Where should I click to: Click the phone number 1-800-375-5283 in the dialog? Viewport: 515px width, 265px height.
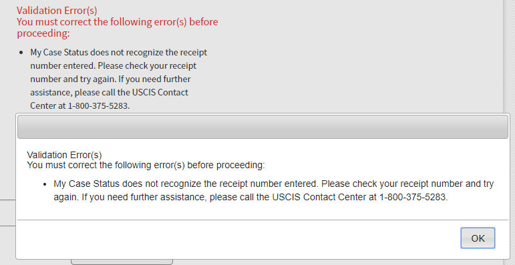click(413, 197)
